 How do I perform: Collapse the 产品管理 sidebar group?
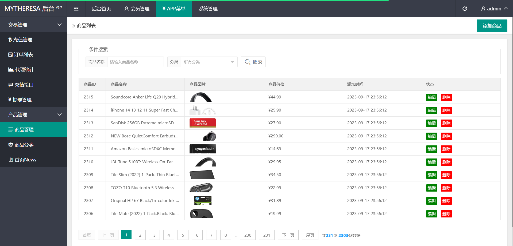33,115
